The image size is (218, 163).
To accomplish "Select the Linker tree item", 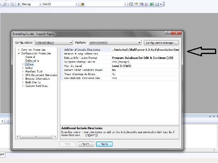I will tap(29, 68).
